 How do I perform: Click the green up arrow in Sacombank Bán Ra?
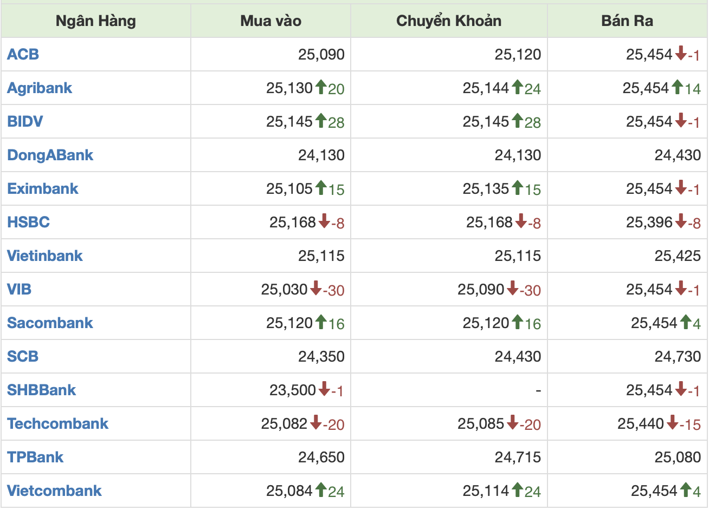point(685,322)
